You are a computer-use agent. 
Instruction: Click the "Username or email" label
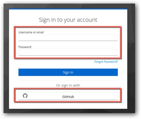click(31, 32)
